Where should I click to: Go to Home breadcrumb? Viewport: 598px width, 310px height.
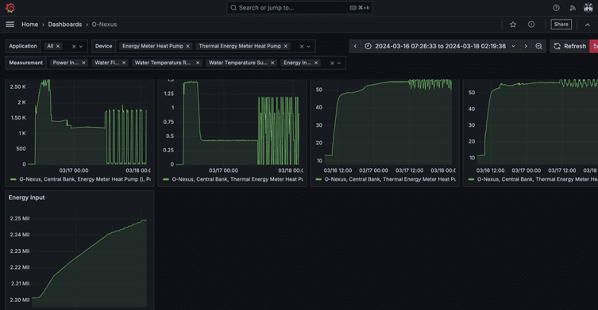29,25
